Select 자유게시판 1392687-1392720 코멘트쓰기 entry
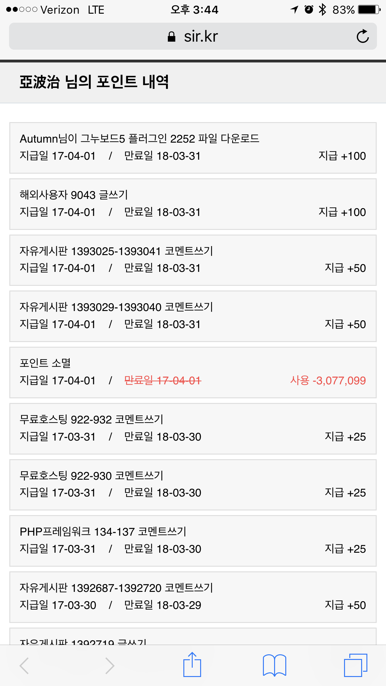This screenshot has width=386, height=686. click(116, 588)
